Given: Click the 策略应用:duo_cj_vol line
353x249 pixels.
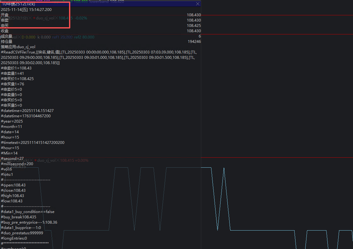Looking at the screenshot, I should coord(18,47).
